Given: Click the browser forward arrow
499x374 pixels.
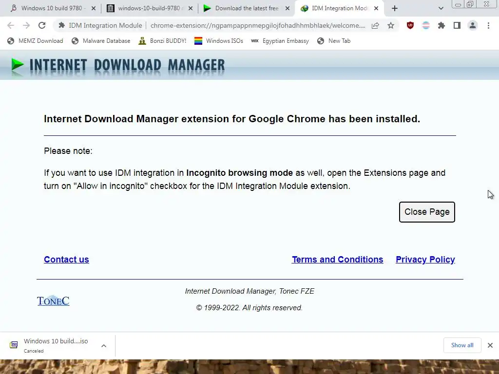Looking at the screenshot, I should coord(26,25).
